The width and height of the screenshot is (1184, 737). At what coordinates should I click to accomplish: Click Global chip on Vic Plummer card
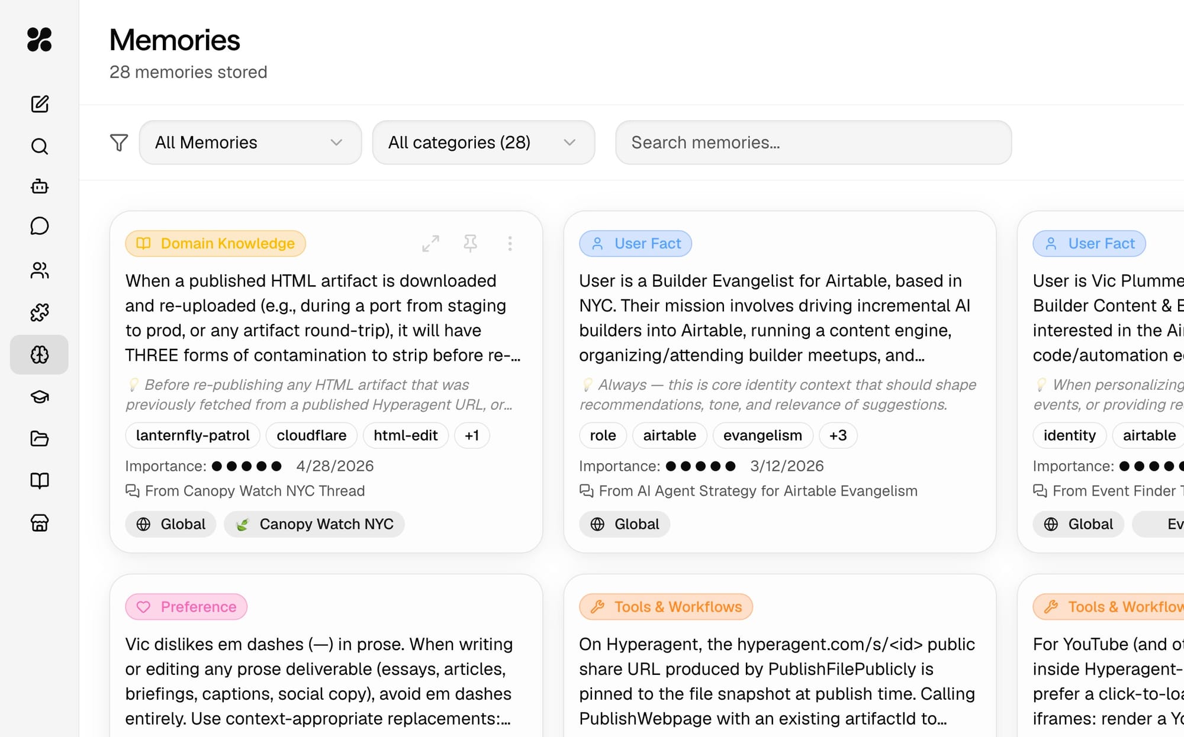1079,524
